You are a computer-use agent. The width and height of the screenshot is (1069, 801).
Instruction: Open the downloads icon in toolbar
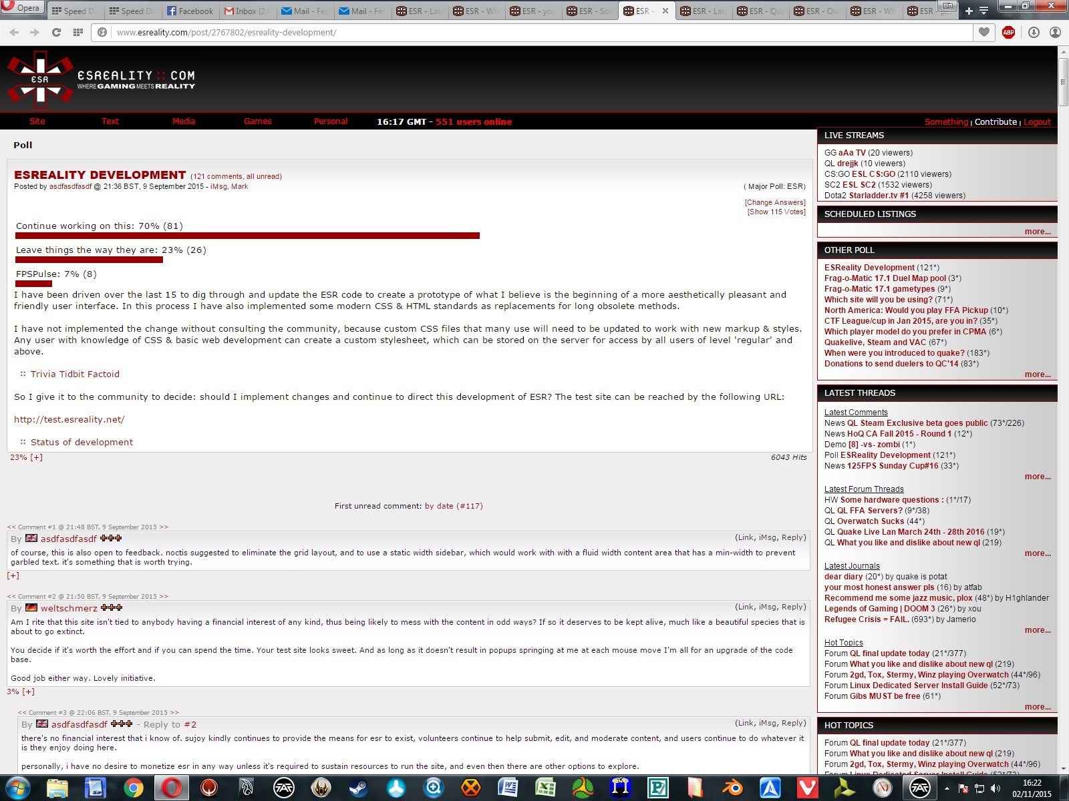(x=1034, y=32)
